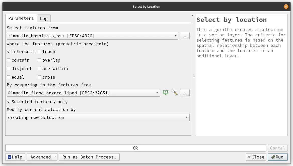293x166 pixels.
Task: Enable the disjoint predicate checkbox
Action: 9,69
